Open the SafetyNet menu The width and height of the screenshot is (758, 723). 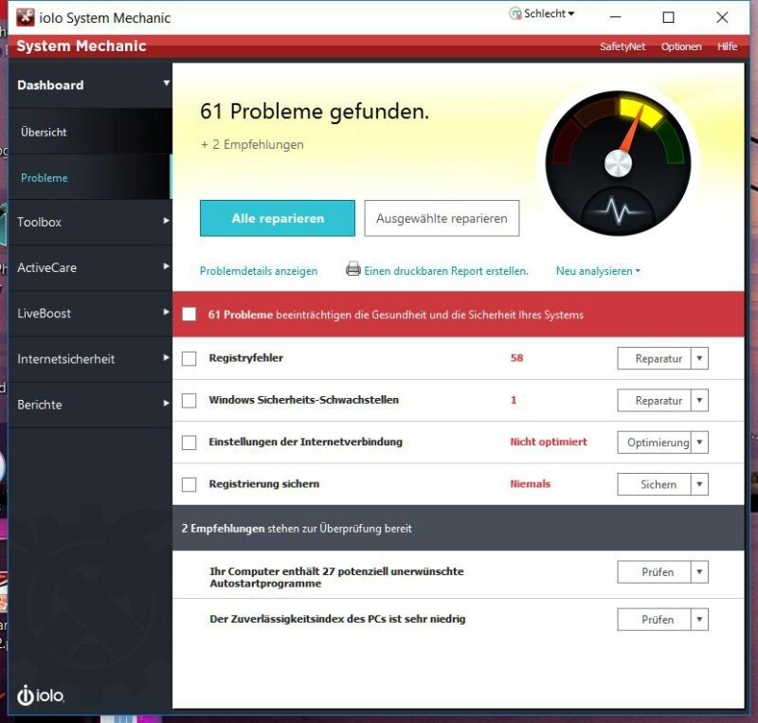coord(623,46)
